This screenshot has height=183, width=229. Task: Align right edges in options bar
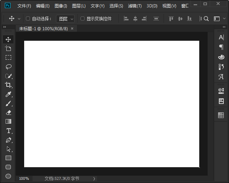(144, 19)
